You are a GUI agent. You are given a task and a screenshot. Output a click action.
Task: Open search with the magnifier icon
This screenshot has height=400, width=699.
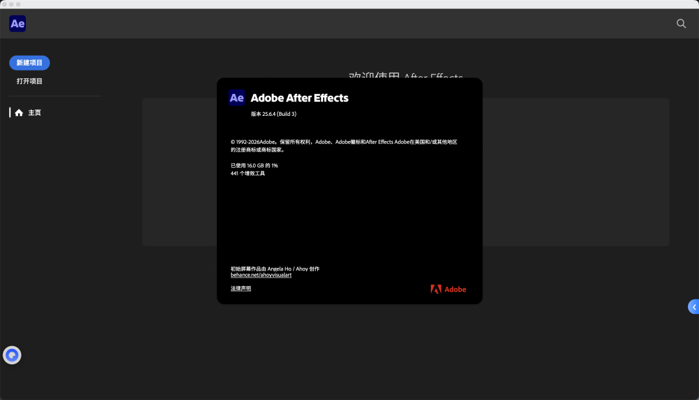coord(681,23)
